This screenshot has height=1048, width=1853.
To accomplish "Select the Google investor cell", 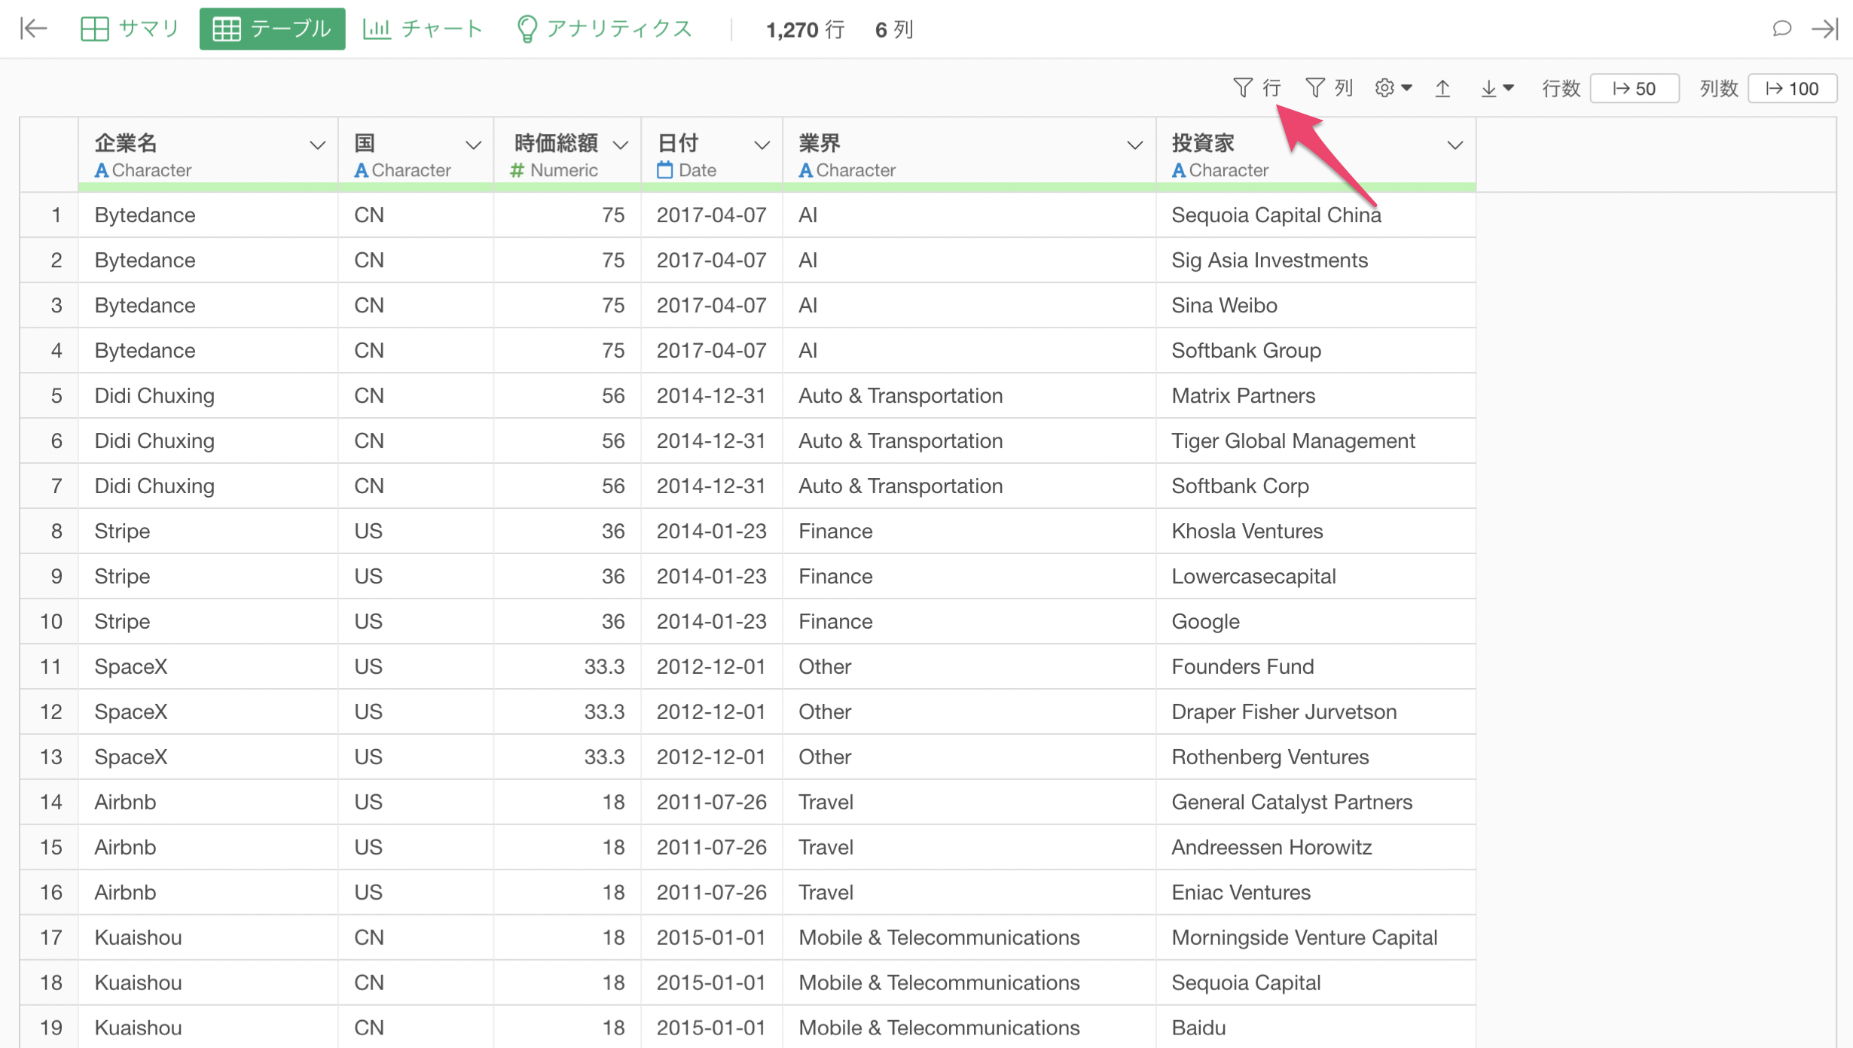I will [x=1315, y=621].
